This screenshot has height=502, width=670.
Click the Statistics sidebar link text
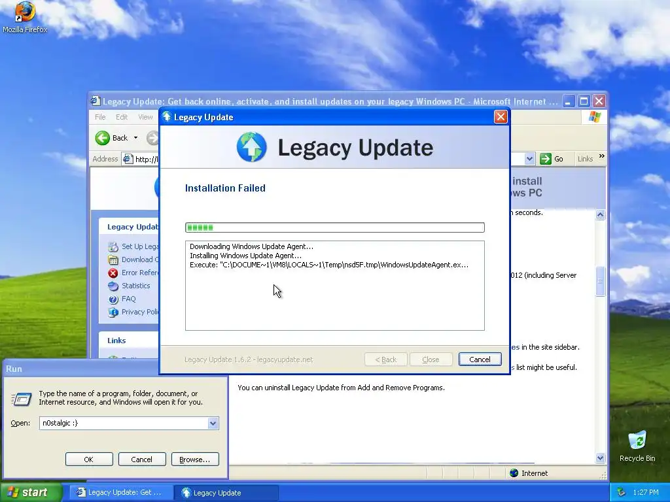(x=136, y=286)
